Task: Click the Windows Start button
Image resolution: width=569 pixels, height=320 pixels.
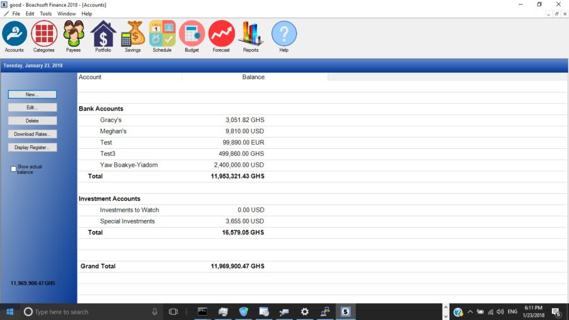Action: tap(10, 312)
